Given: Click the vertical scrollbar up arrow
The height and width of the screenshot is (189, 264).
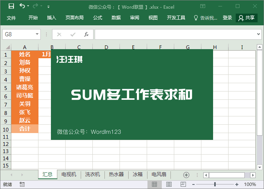Looking at the screenshot, I should click(259, 47).
